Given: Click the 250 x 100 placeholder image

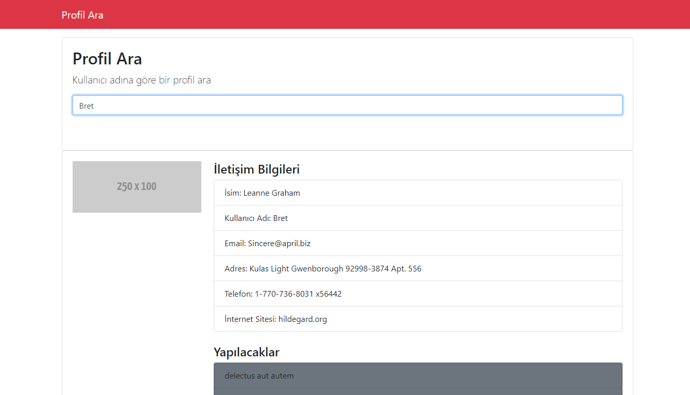Looking at the screenshot, I should (136, 186).
